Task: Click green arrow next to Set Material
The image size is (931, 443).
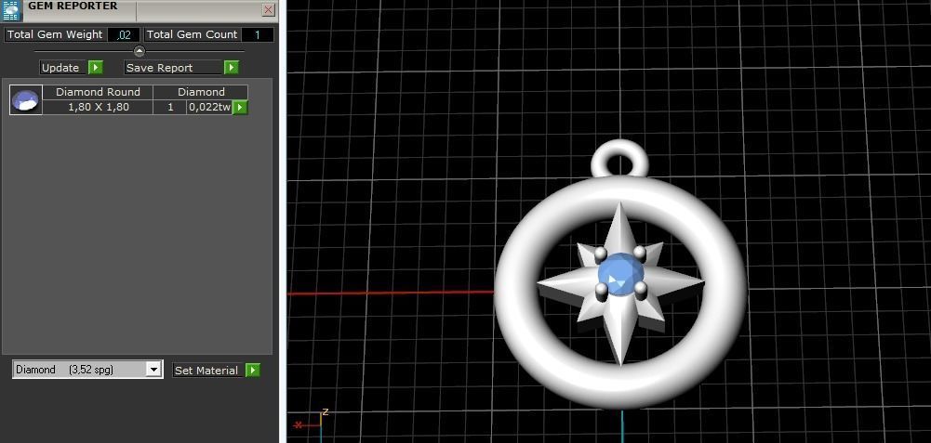Action: coord(252,370)
